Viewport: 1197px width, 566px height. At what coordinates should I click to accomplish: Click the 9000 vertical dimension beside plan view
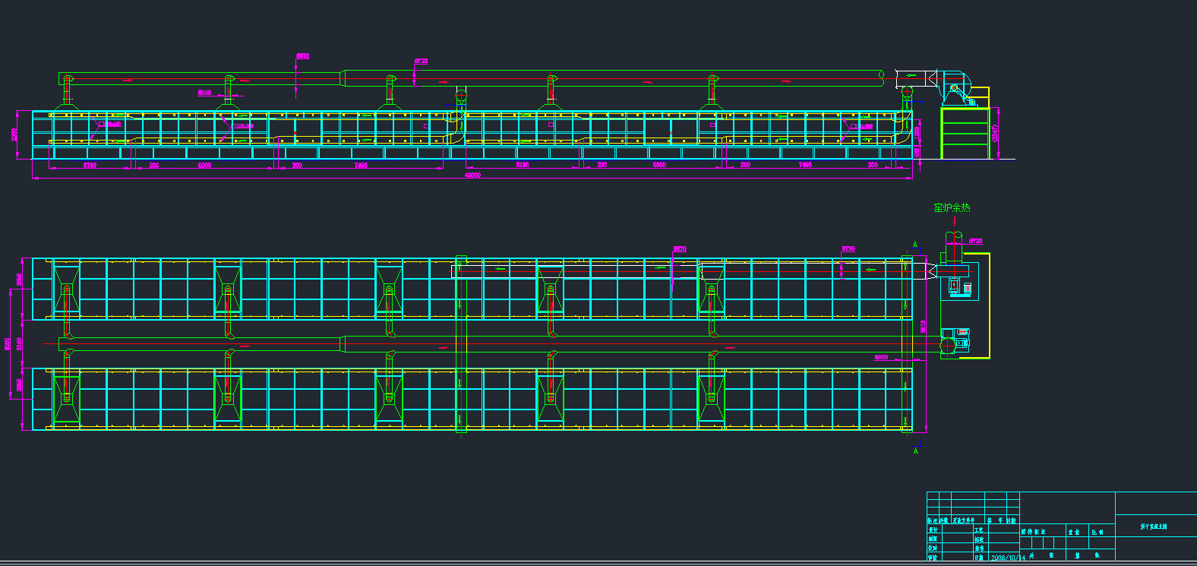click(8, 344)
